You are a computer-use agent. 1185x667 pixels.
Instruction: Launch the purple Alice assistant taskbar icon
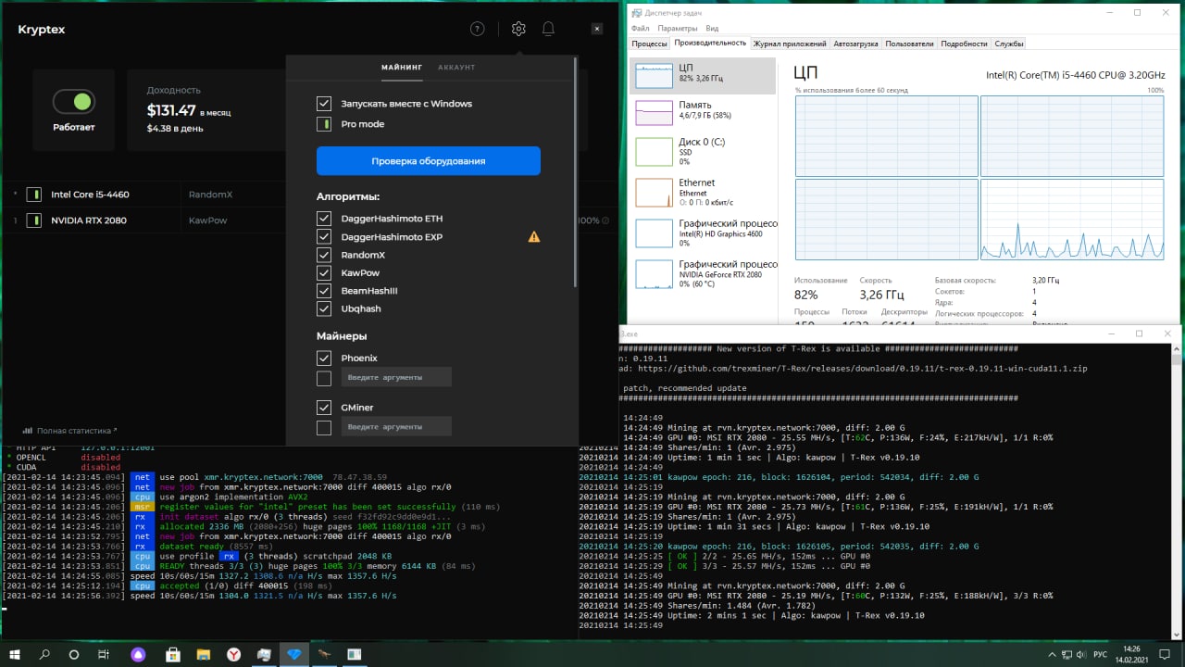[x=139, y=654]
